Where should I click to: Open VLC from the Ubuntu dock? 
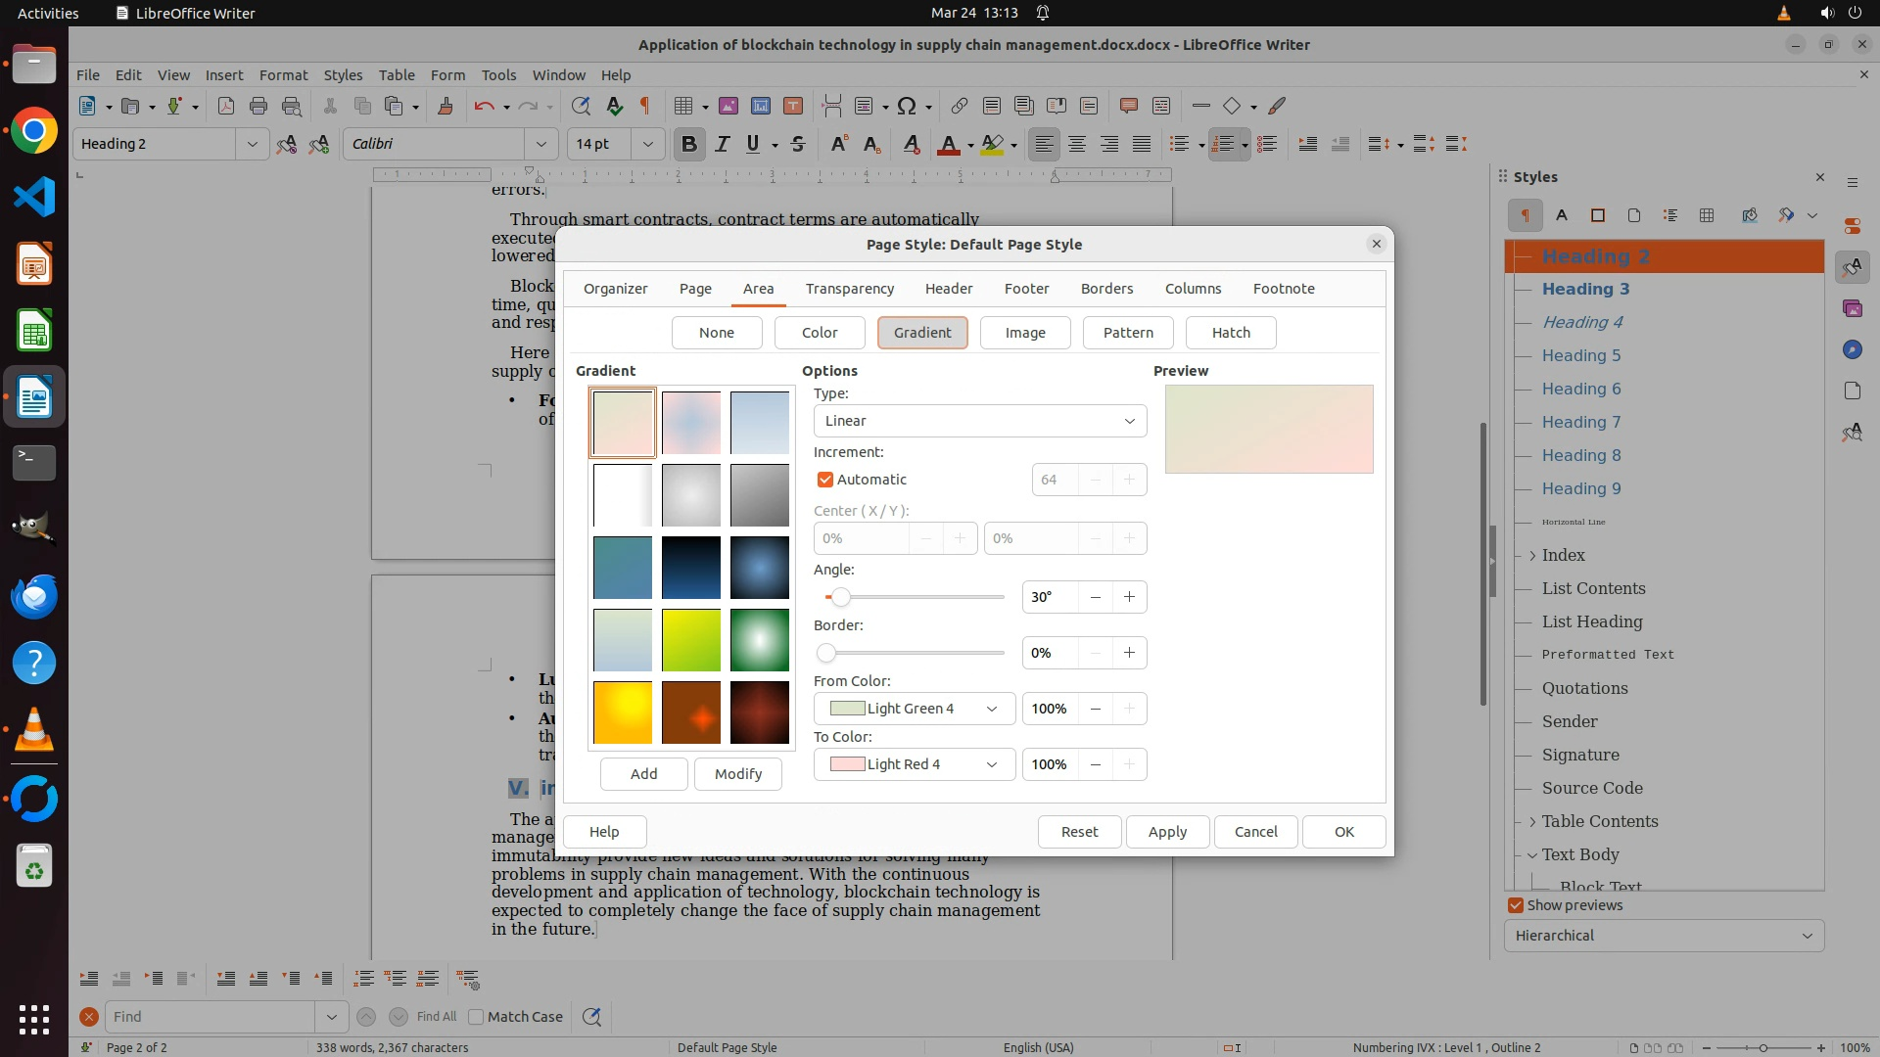34,730
